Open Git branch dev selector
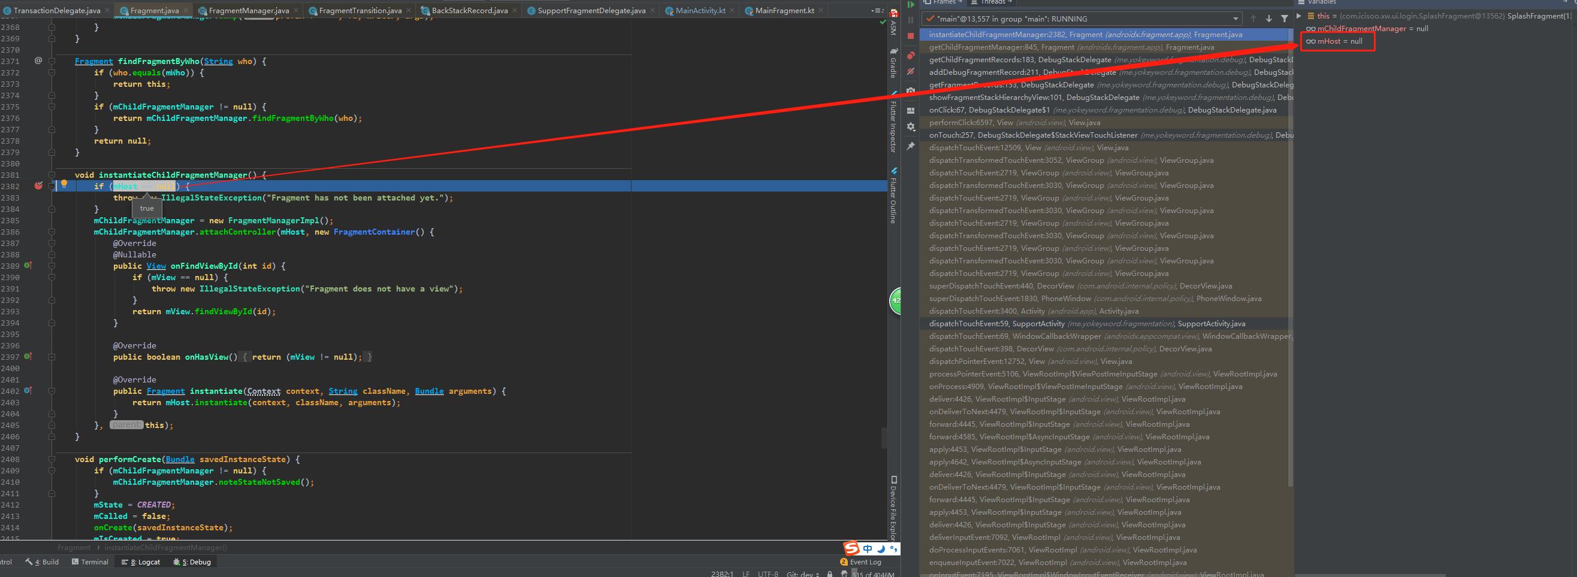 [803, 574]
